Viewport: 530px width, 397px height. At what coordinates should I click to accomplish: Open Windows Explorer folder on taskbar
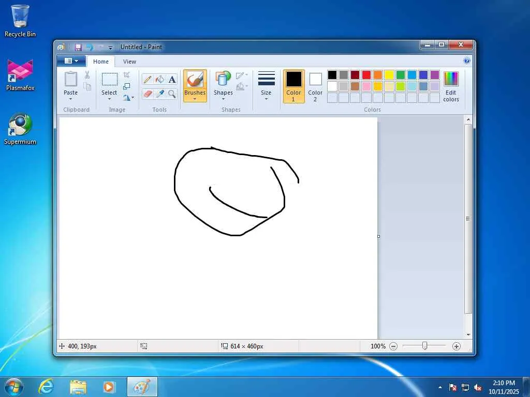(x=78, y=387)
